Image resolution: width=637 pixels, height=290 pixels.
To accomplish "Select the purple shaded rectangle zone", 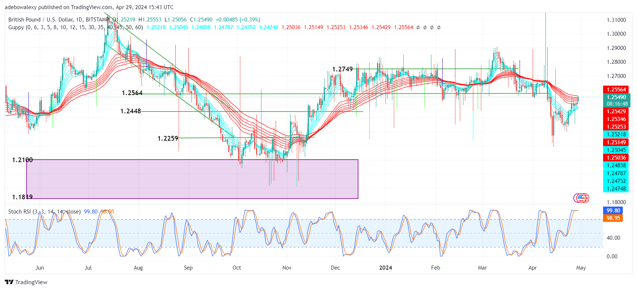I will click(x=192, y=179).
